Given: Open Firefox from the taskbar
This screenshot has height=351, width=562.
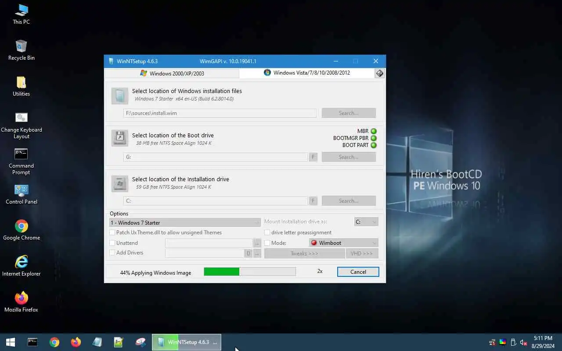Looking at the screenshot, I should [x=76, y=342].
